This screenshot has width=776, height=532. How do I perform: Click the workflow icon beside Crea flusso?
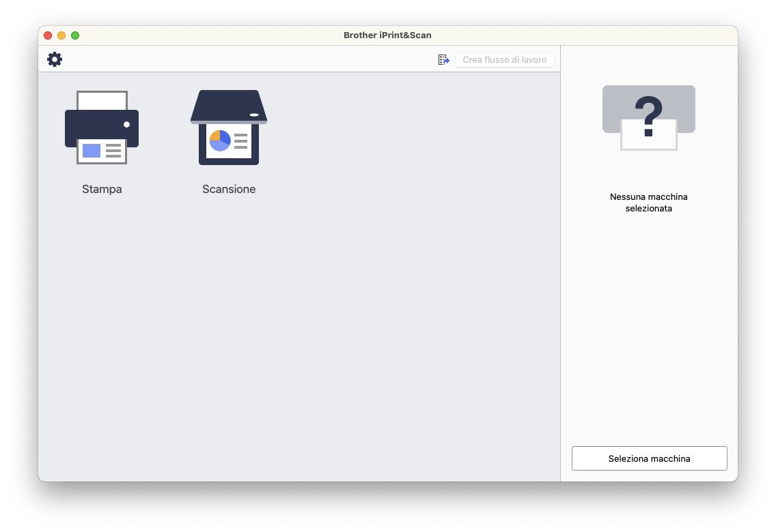click(x=444, y=60)
